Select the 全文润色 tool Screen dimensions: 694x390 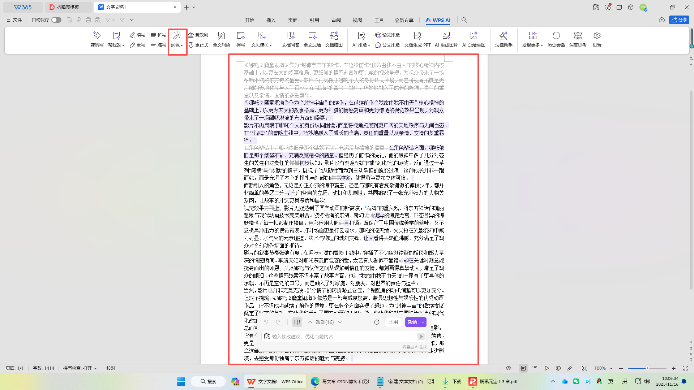click(x=221, y=39)
